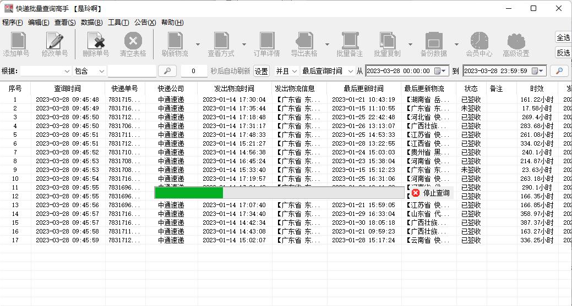
Task: Expand the 刷新物流 dropdown arrow
Action: pyautogui.click(x=198, y=44)
